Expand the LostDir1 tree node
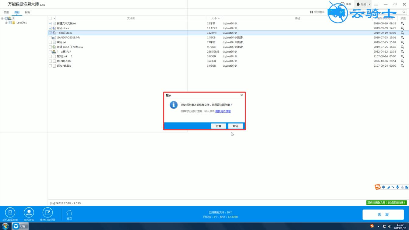Image resolution: width=409 pixels, height=230 pixels. pos(6,23)
